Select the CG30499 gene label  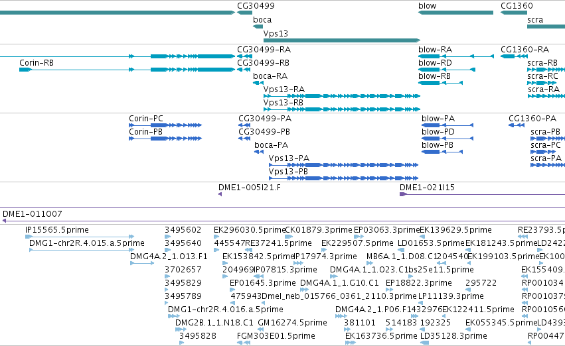(x=256, y=6)
